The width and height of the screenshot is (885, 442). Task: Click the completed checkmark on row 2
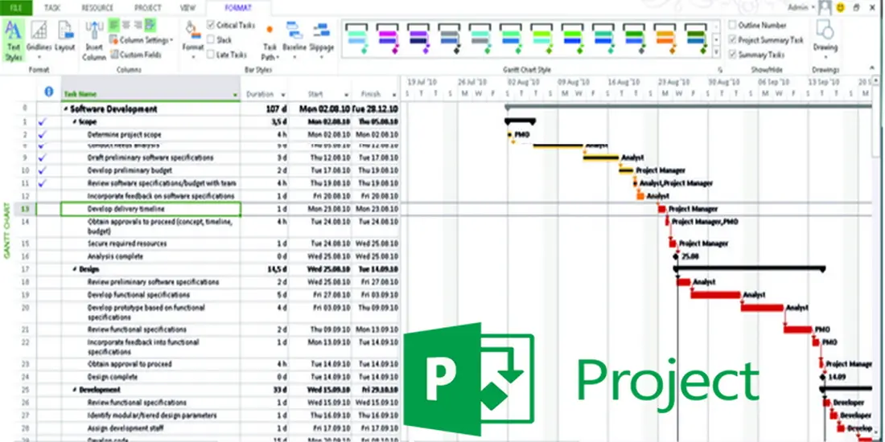pyautogui.click(x=41, y=135)
